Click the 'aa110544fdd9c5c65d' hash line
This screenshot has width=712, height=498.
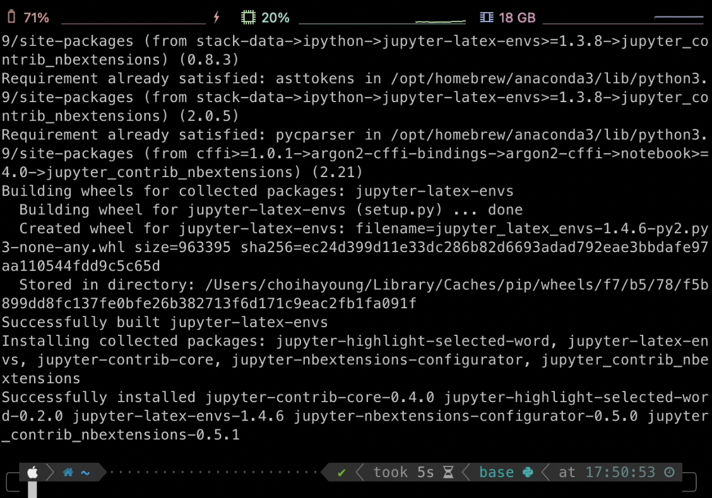(x=81, y=266)
